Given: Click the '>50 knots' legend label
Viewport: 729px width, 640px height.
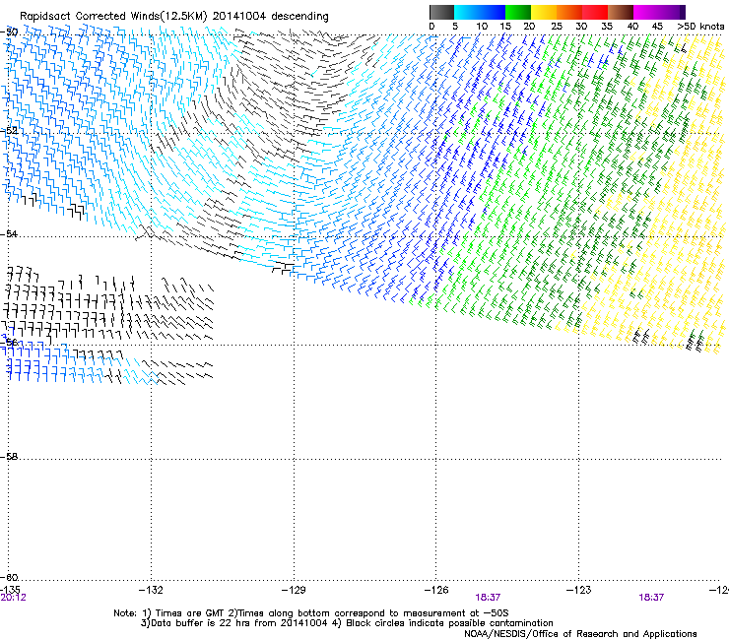Looking at the screenshot, I should (700, 26).
